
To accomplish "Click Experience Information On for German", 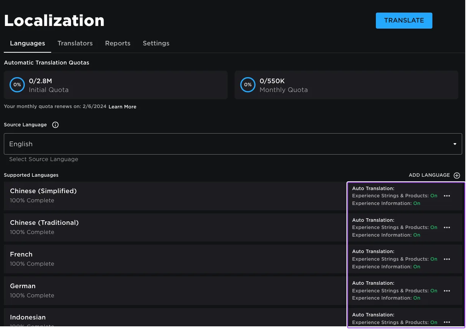I will (386, 298).
